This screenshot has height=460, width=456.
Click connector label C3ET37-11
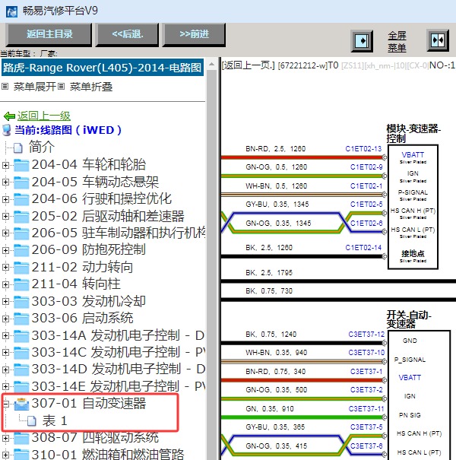tap(366, 408)
